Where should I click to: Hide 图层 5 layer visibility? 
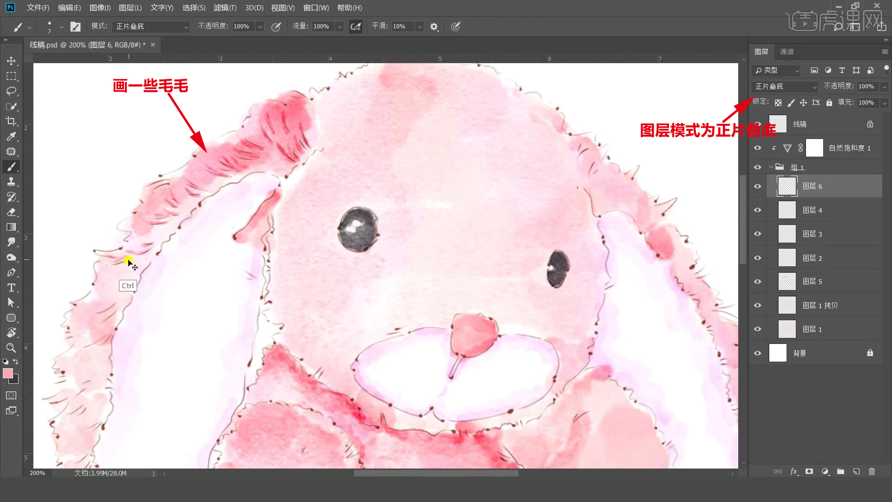click(x=758, y=282)
